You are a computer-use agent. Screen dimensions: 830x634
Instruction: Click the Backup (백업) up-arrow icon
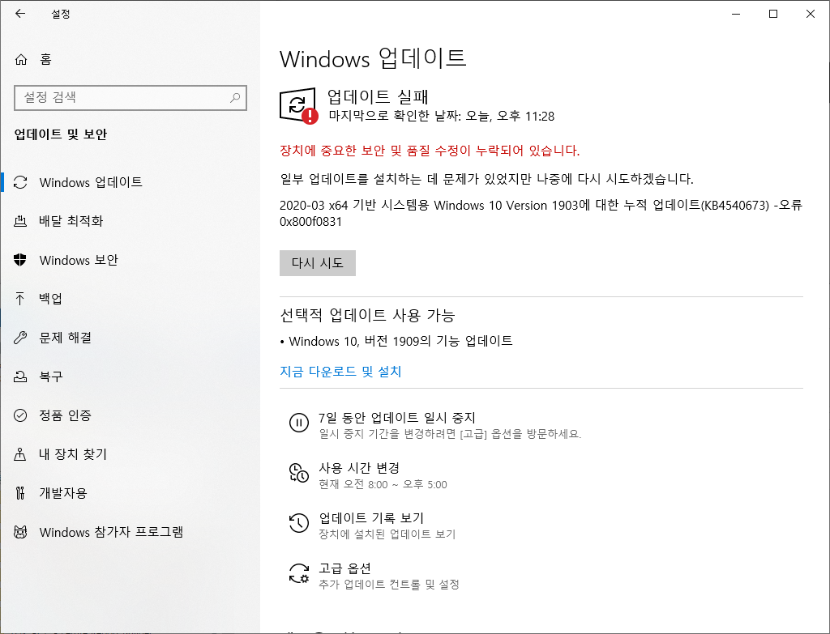pos(20,299)
